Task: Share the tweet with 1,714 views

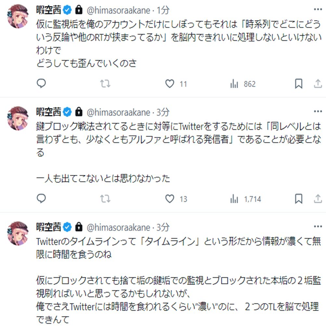Action: [x=318, y=199]
